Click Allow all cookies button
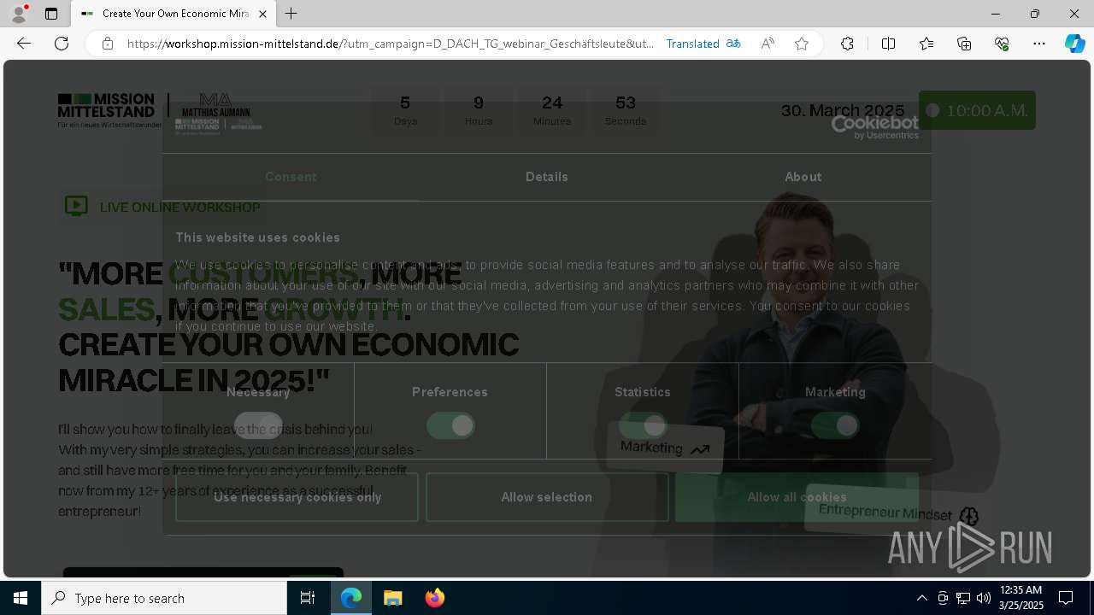The image size is (1094, 615). (797, 497)
